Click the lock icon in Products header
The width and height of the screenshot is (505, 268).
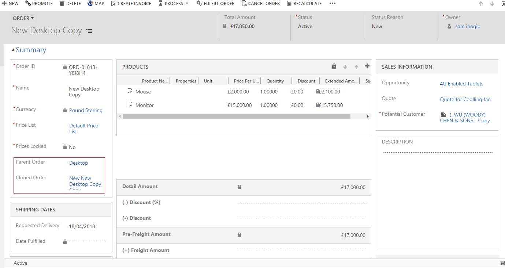tap(334, 66)
